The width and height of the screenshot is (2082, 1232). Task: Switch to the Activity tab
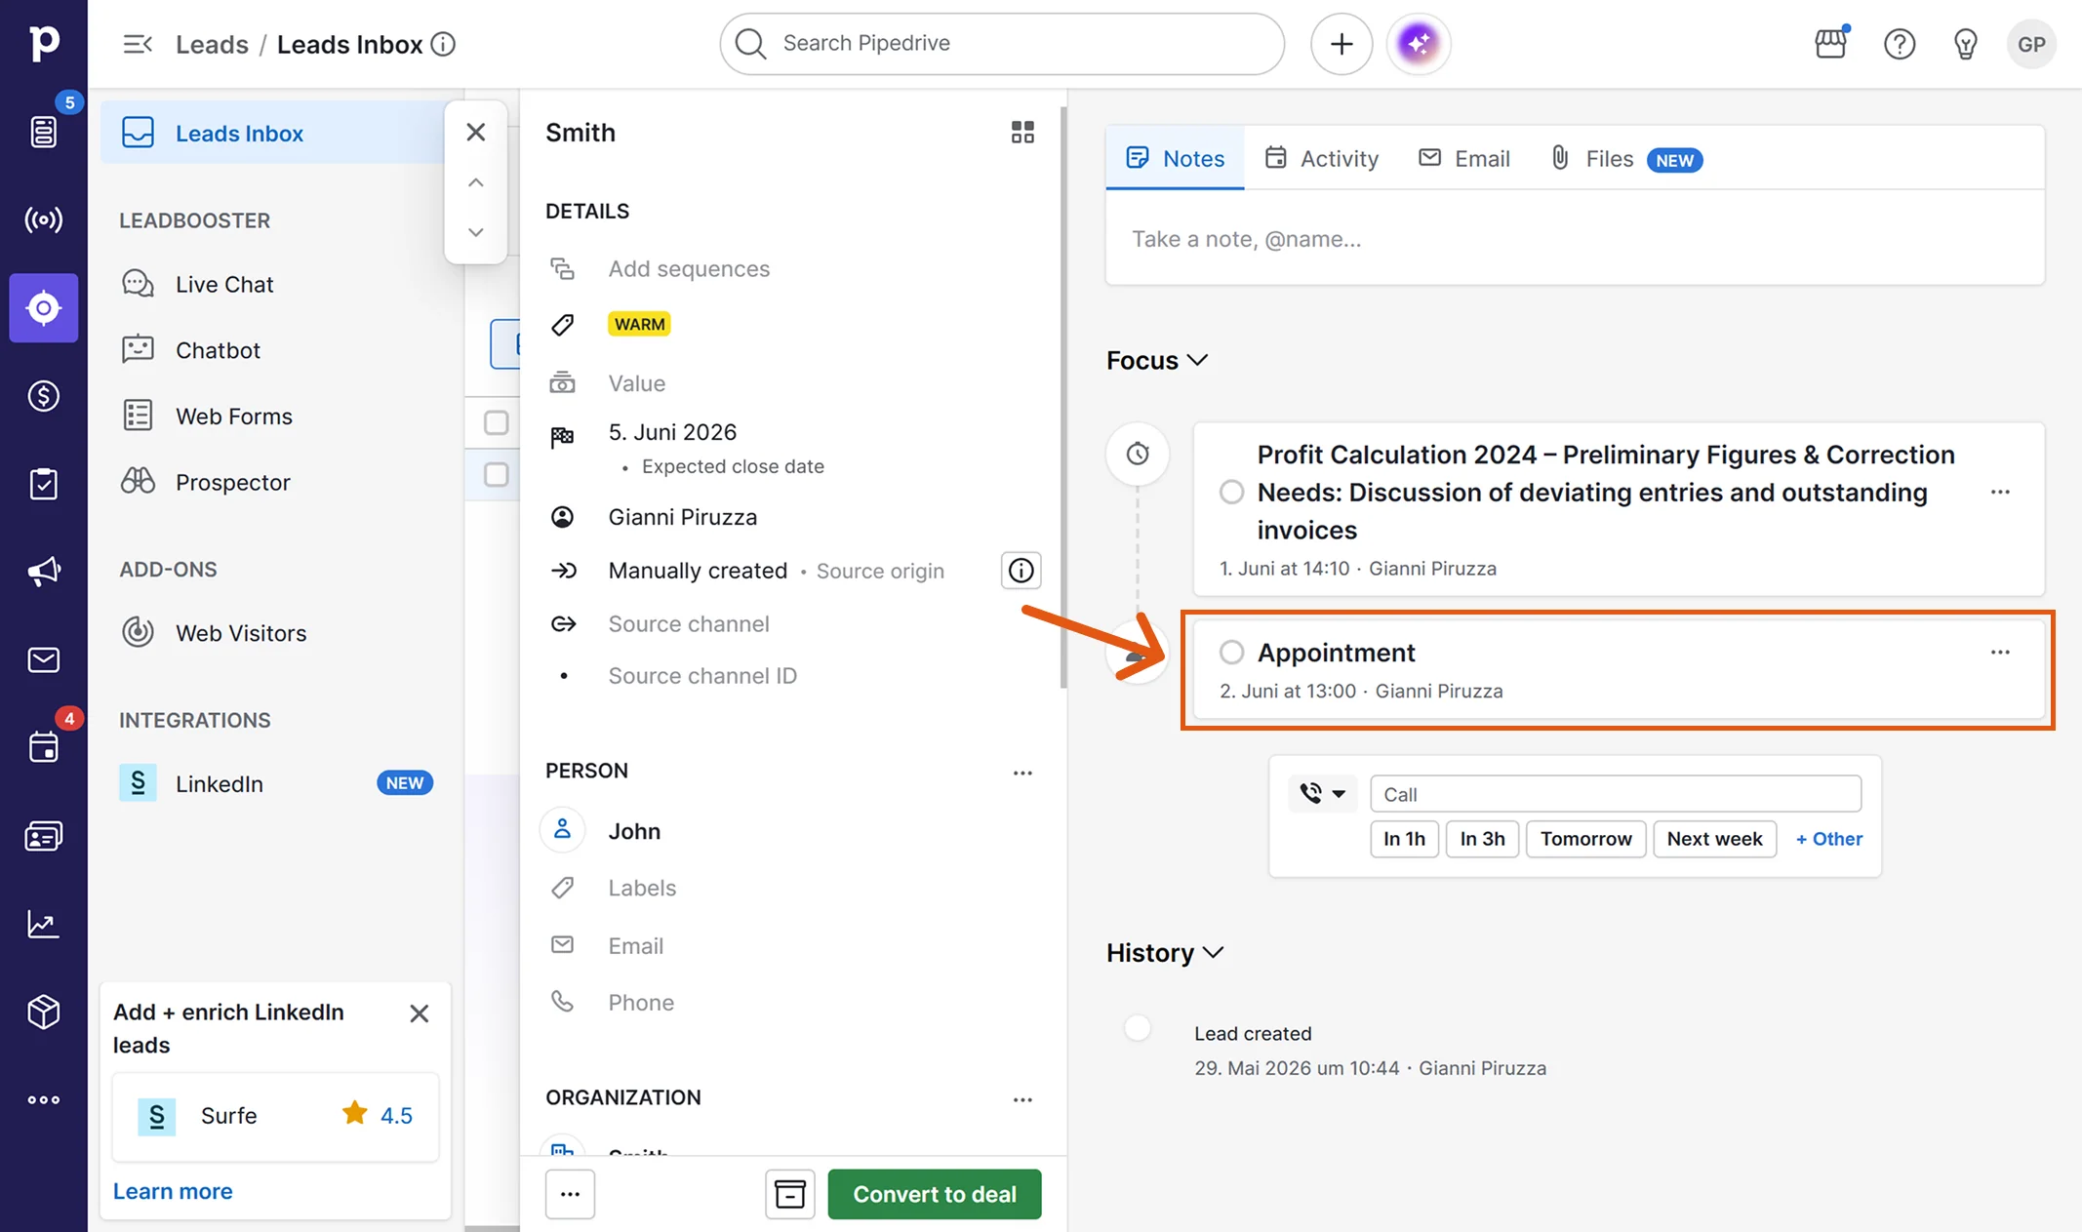[1321, 158]
